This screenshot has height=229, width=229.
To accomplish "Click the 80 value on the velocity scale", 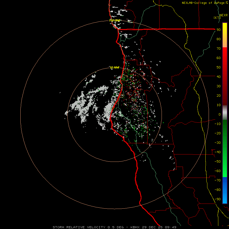I will tap(219, 39).
